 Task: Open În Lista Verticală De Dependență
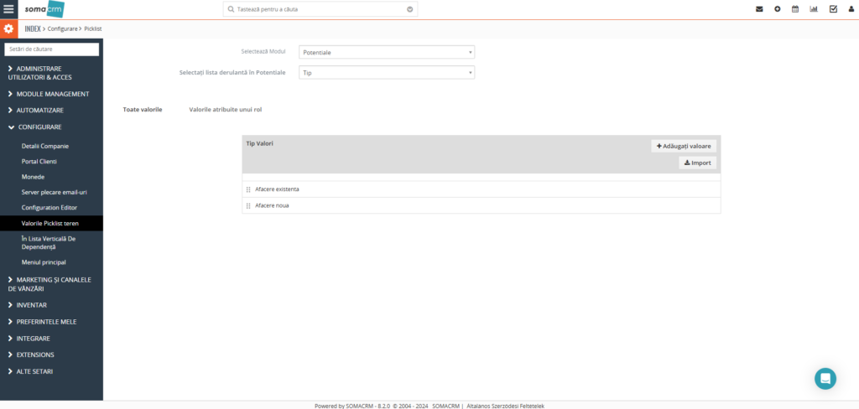tap(48, 242)
